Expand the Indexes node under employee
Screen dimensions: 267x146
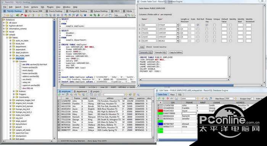[14, 91]
